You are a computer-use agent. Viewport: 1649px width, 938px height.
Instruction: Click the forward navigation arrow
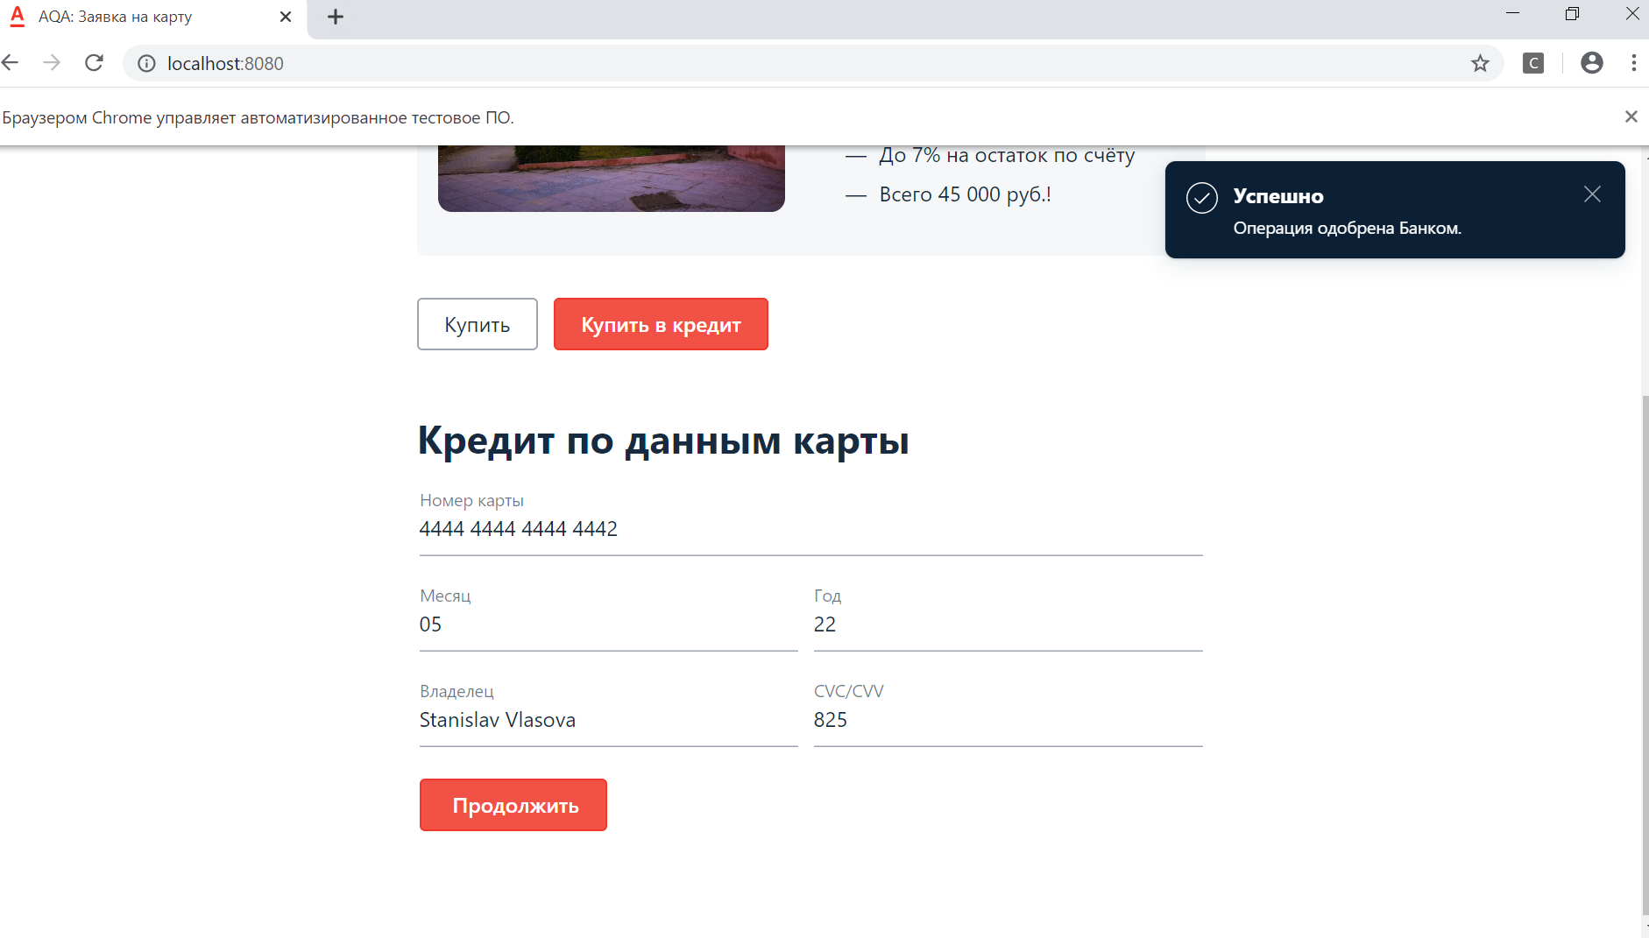[52, 62]
